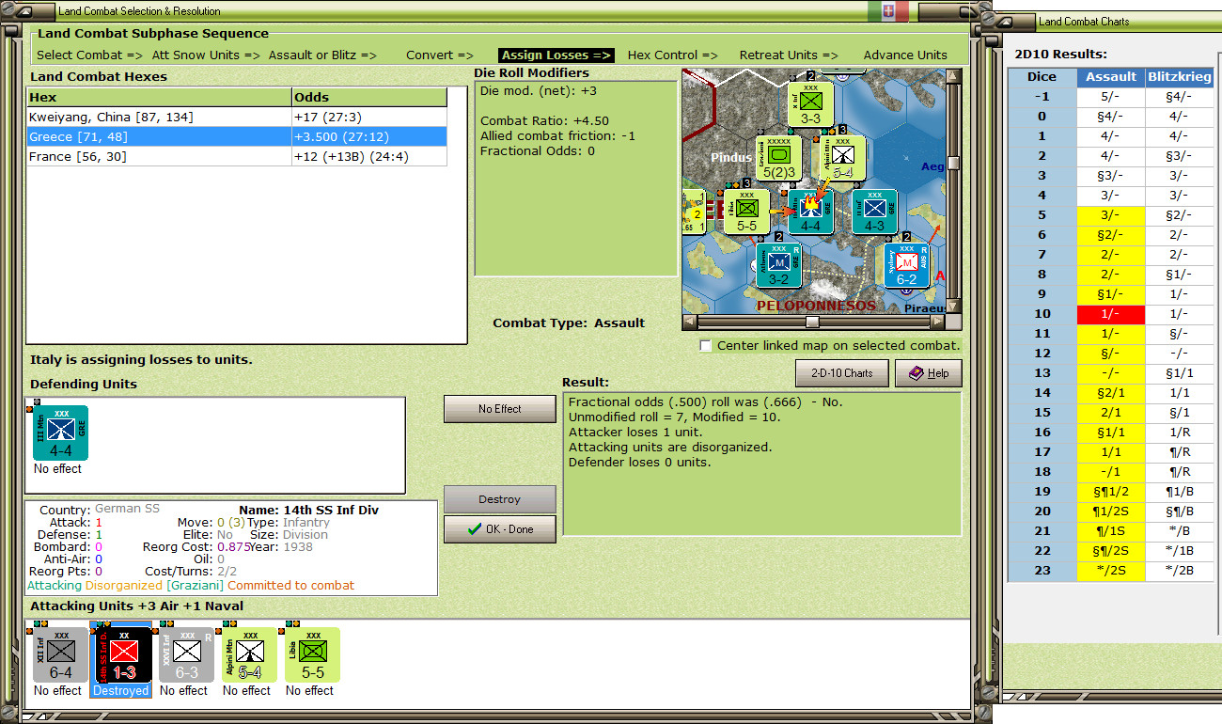Go to the Hex Control subphase
Screen dimensions: 1222x724
(x=673, y=55)
